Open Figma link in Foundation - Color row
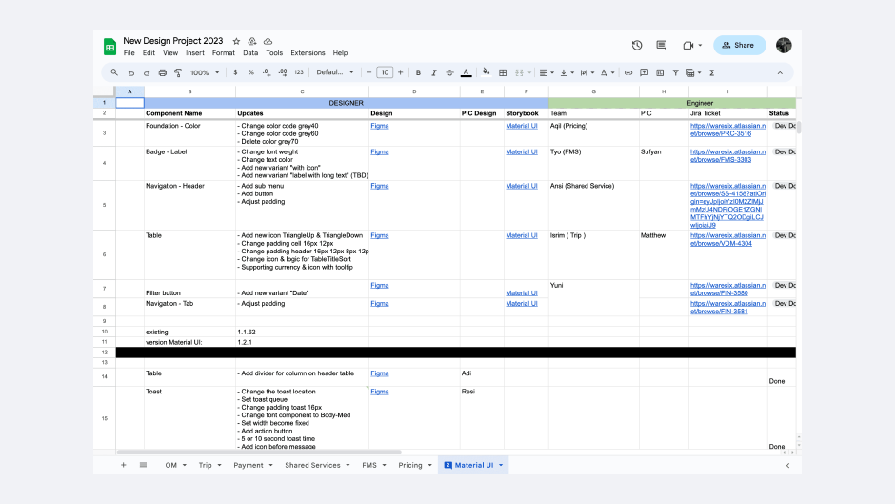895x504 pixels. pos(380,126)
